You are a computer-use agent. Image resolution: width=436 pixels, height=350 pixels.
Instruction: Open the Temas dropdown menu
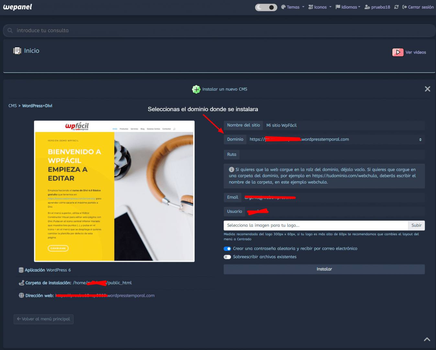(293, 7)
